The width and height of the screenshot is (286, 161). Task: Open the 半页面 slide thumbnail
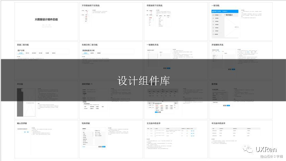46,100
